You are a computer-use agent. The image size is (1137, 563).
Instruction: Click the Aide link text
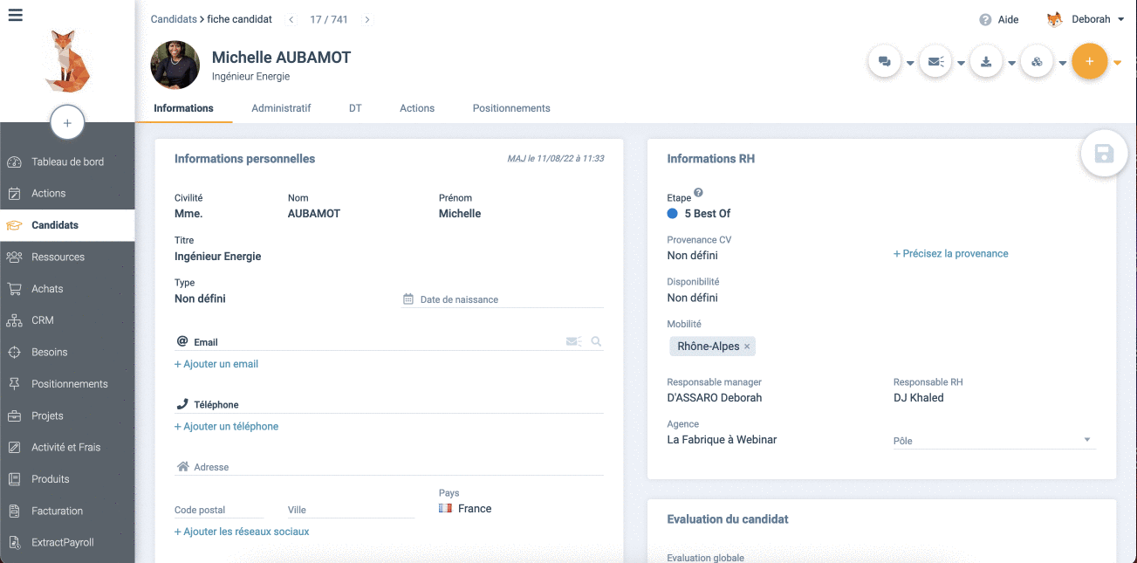click(x=1008, y=19)
